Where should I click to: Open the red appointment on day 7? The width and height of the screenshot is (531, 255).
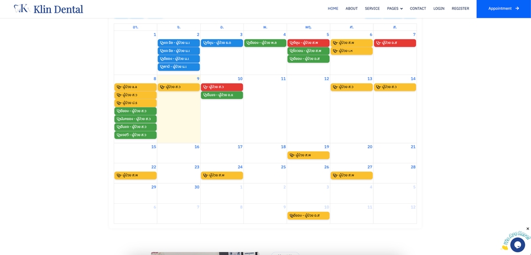click(395, 43)
